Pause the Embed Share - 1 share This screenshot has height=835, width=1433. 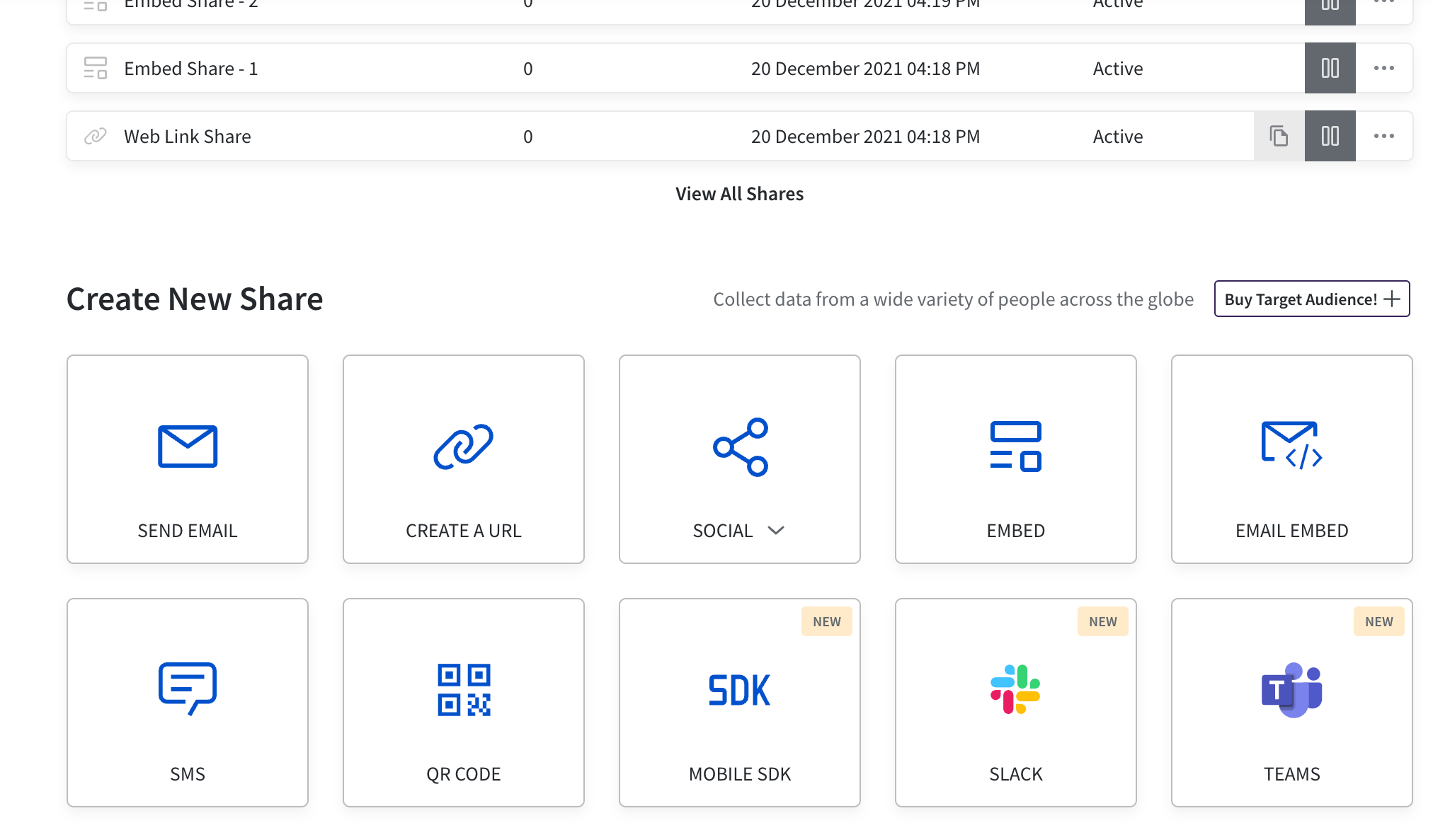(1330, 68)
